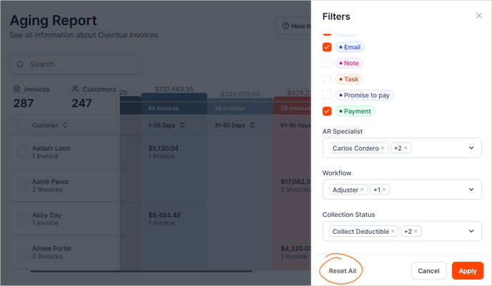492x286 pixels.
Task: Enable the Task activity checkbox
Action: pyautogui.click(x=327, y=79)
